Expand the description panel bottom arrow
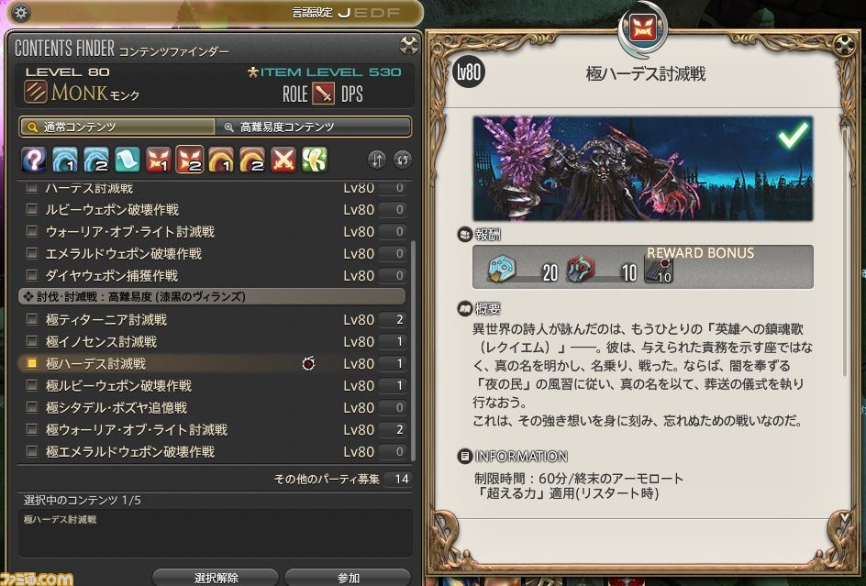 844,517
